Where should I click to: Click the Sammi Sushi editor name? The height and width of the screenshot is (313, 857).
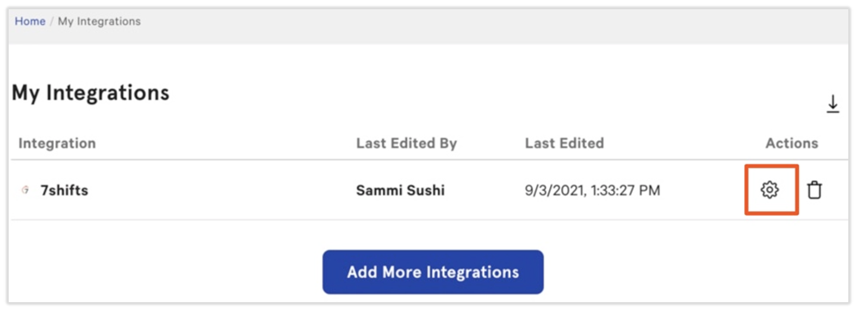coord(400,190)
